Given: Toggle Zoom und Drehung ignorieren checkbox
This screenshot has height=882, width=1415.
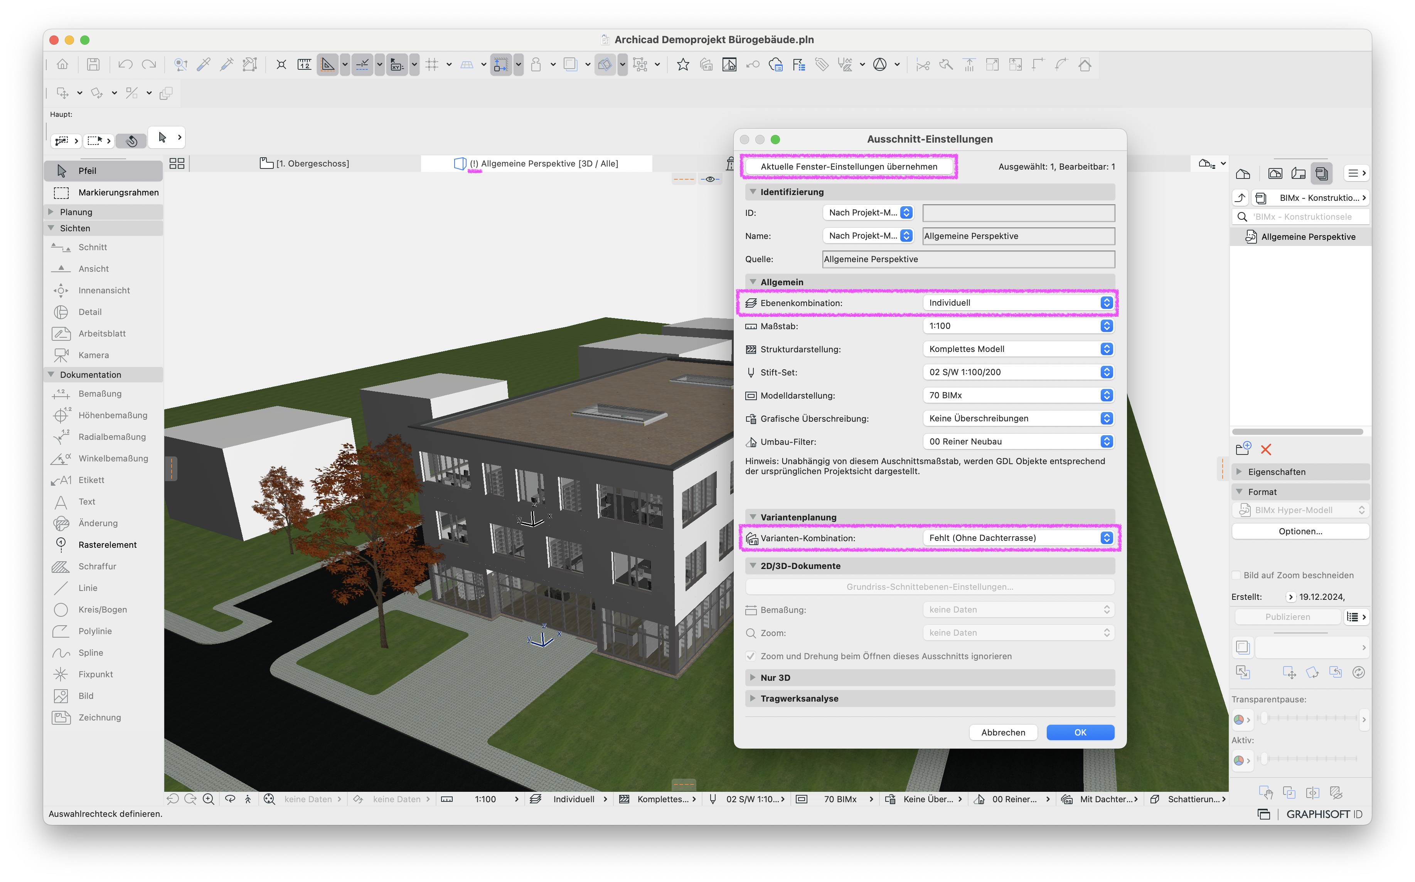Looking at the screenshot, I should tap(751, 656).
